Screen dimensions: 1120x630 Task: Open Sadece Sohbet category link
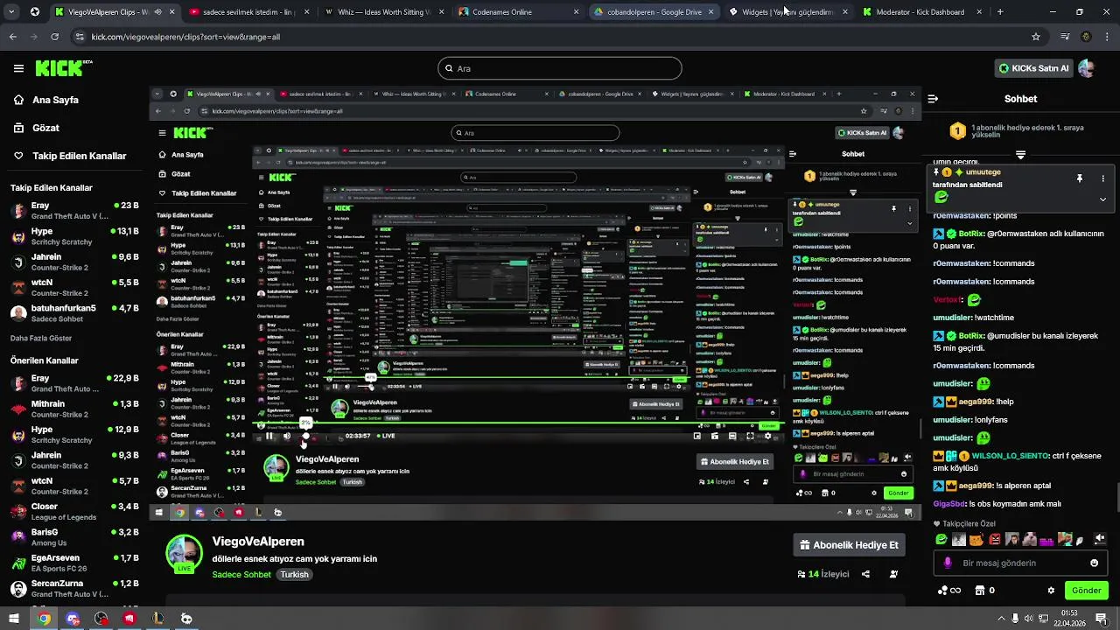pos(241,575)
